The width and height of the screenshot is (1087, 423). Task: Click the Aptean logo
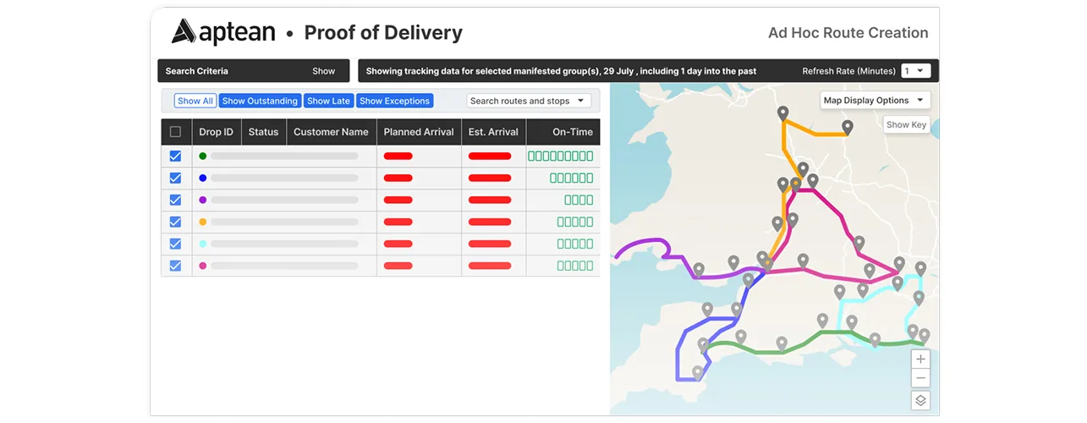click(223, 32)
